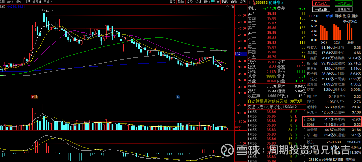Click the 一键全撤 cancel-all button
This screenshot has width=362, height=162.
pos(321,9)
